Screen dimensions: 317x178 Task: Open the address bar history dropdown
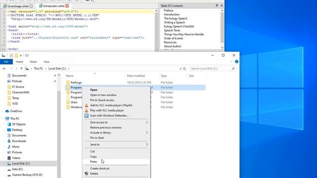[180, 69]
